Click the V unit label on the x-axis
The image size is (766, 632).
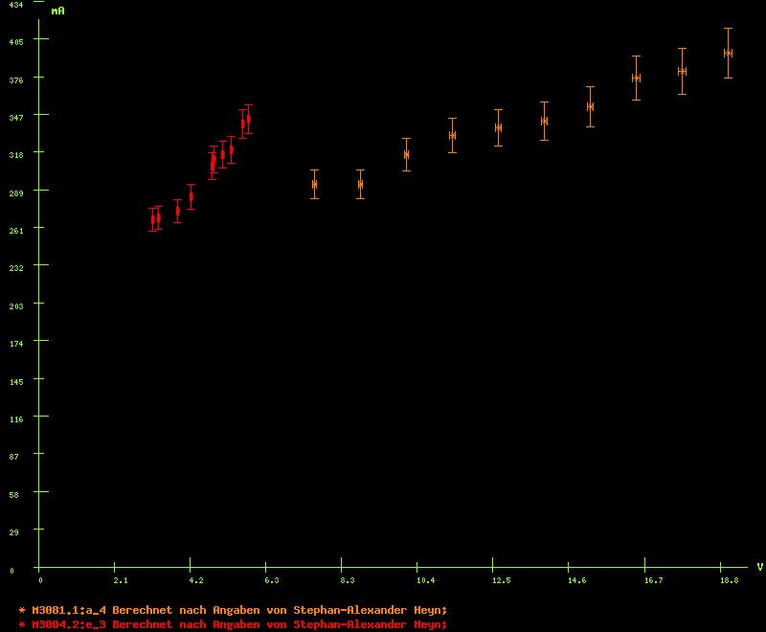point(759,567)
